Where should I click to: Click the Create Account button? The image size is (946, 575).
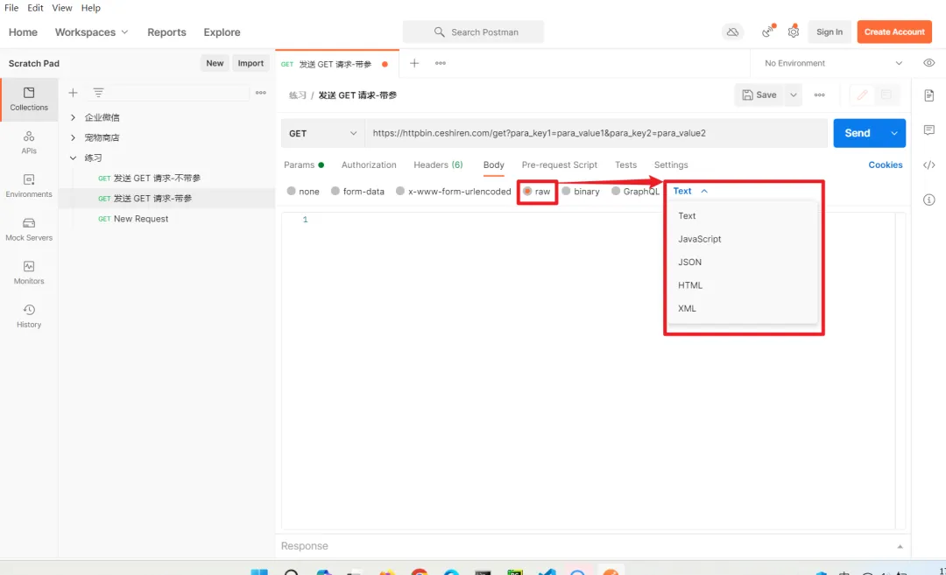click(x=894, y=32)
